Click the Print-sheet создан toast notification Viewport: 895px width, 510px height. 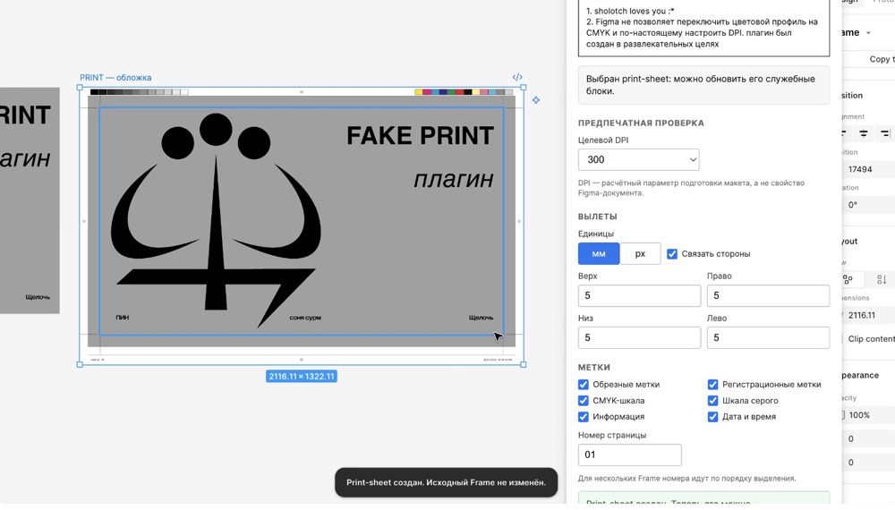(x=446, y=482)
